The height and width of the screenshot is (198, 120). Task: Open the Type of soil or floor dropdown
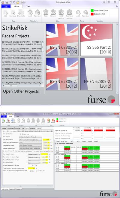pos(31,140)
